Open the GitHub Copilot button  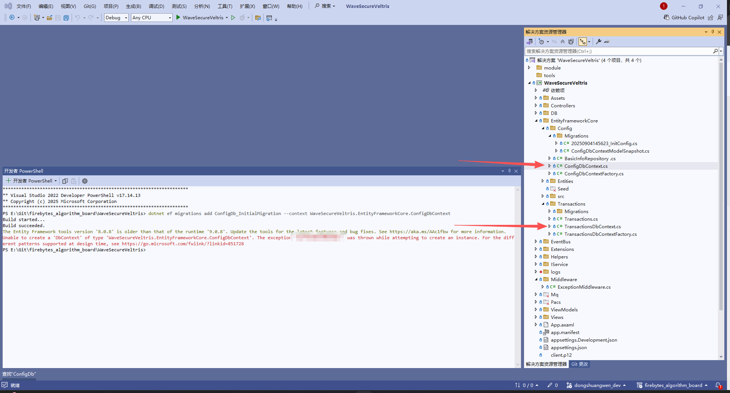click(x=684, y=17)
